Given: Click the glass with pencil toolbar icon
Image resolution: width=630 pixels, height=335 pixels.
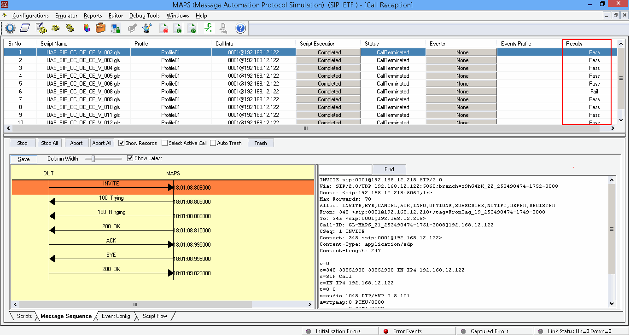Looking at the screenshot, I should pyautogui.click(x=147, y=28).
